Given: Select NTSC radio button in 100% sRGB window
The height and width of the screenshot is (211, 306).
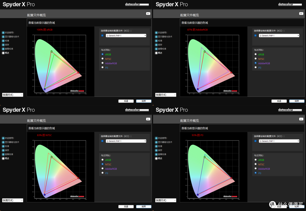Looking at the screenshot, I should click(103, 59).
